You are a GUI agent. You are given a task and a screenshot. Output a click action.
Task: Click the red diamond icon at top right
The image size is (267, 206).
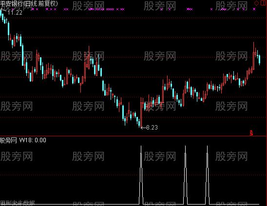[256, 3]
